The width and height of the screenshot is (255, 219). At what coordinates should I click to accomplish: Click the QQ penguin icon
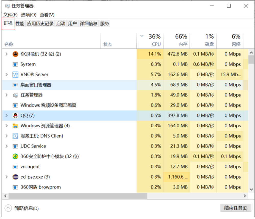tap(15, 116)
